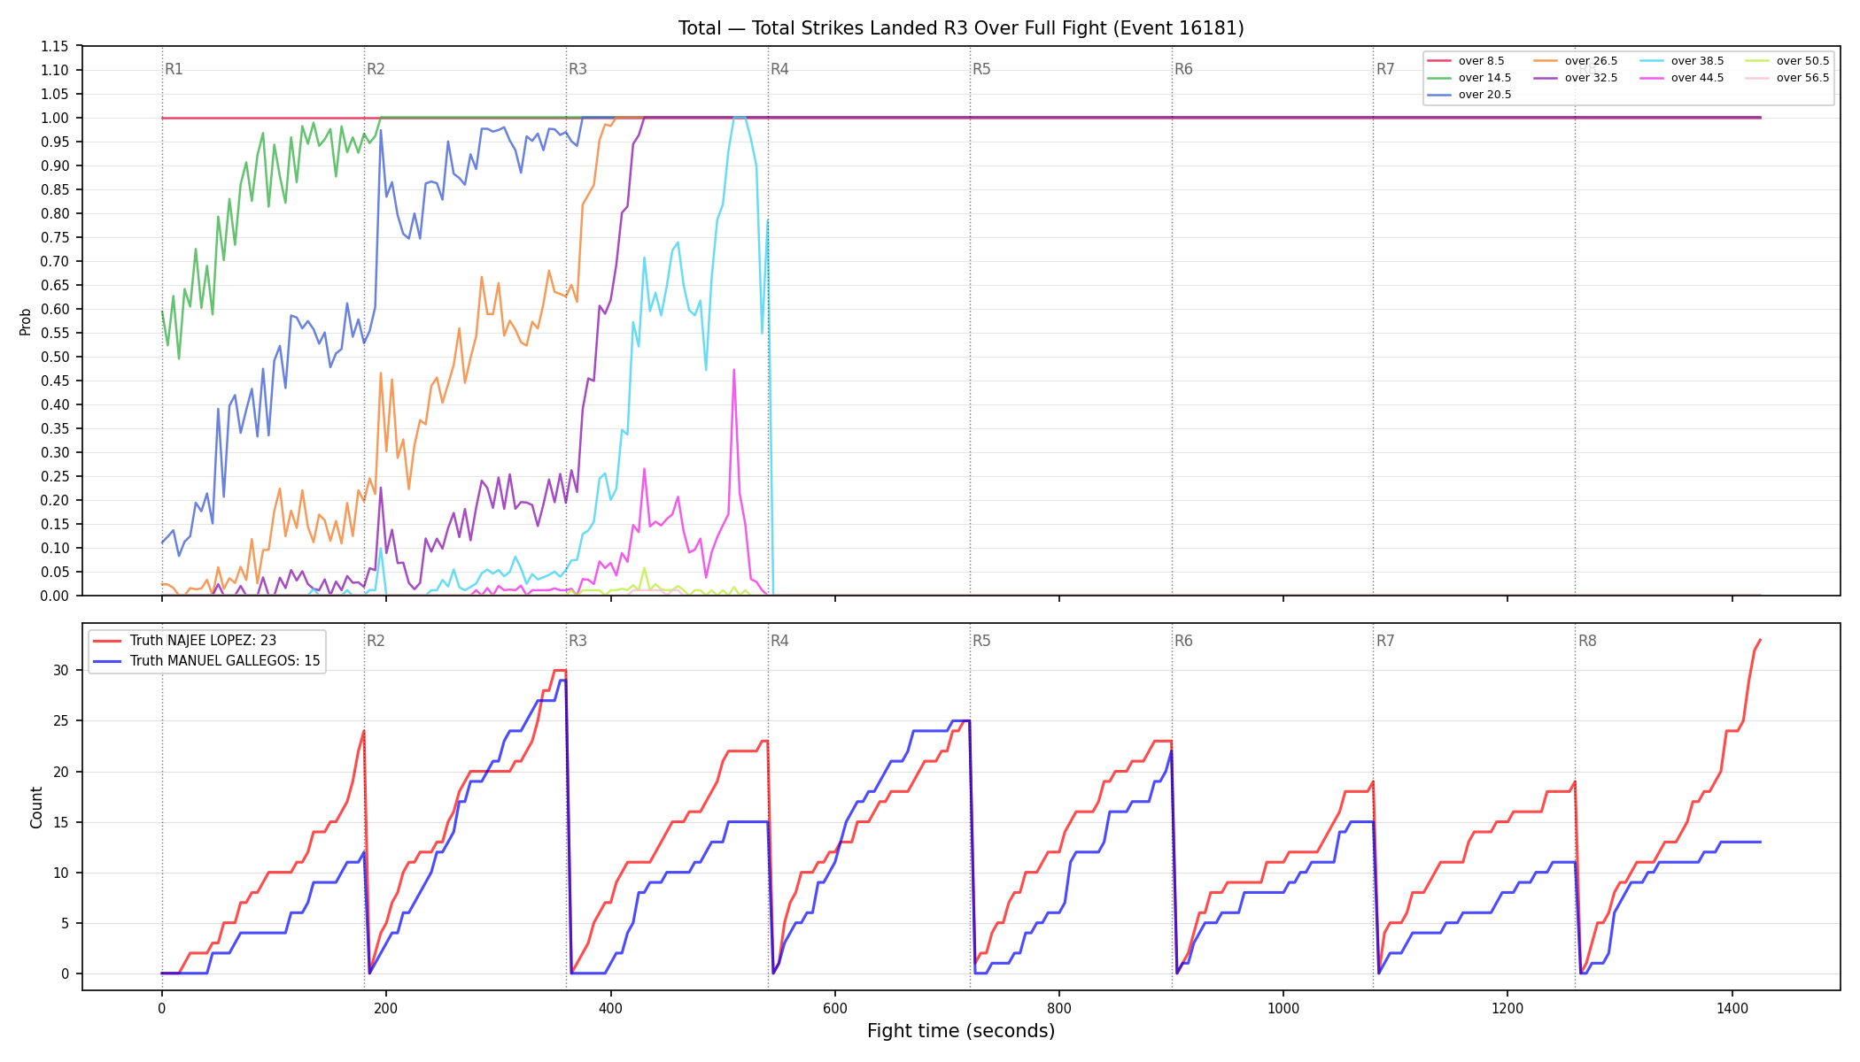This screenshot has width=1860, height=1062.
Task: Select the 'over 14.5' legend entry
Action: click(x=1469, y=78)
